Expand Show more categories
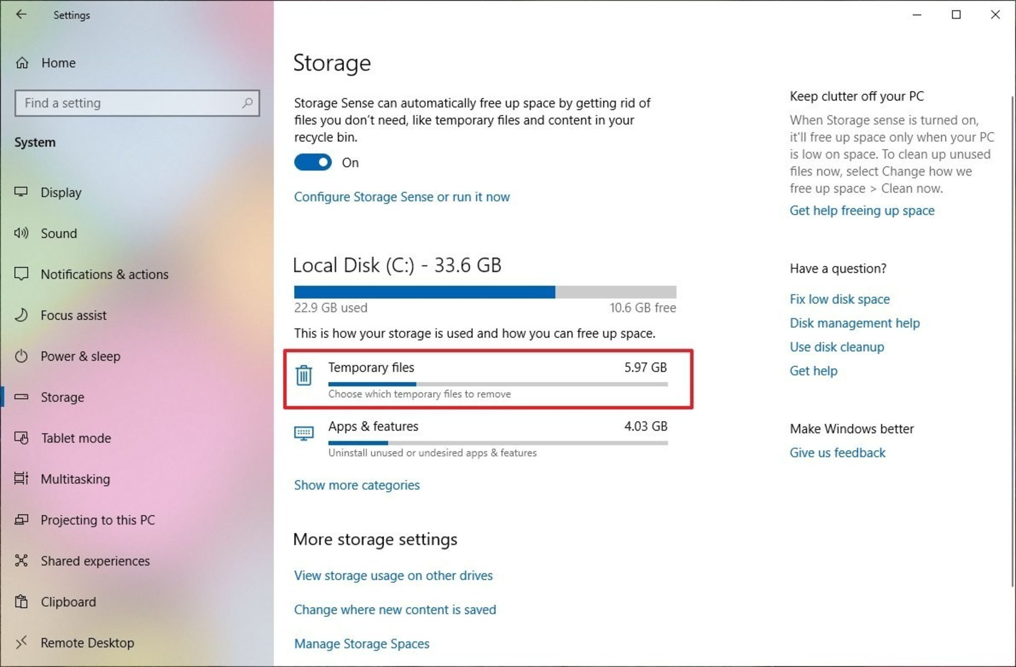 (x=357, y=485)
